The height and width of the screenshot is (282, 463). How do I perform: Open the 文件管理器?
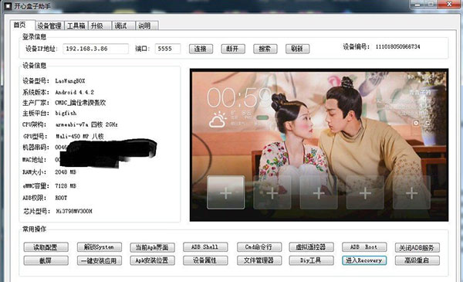[259, 260]
